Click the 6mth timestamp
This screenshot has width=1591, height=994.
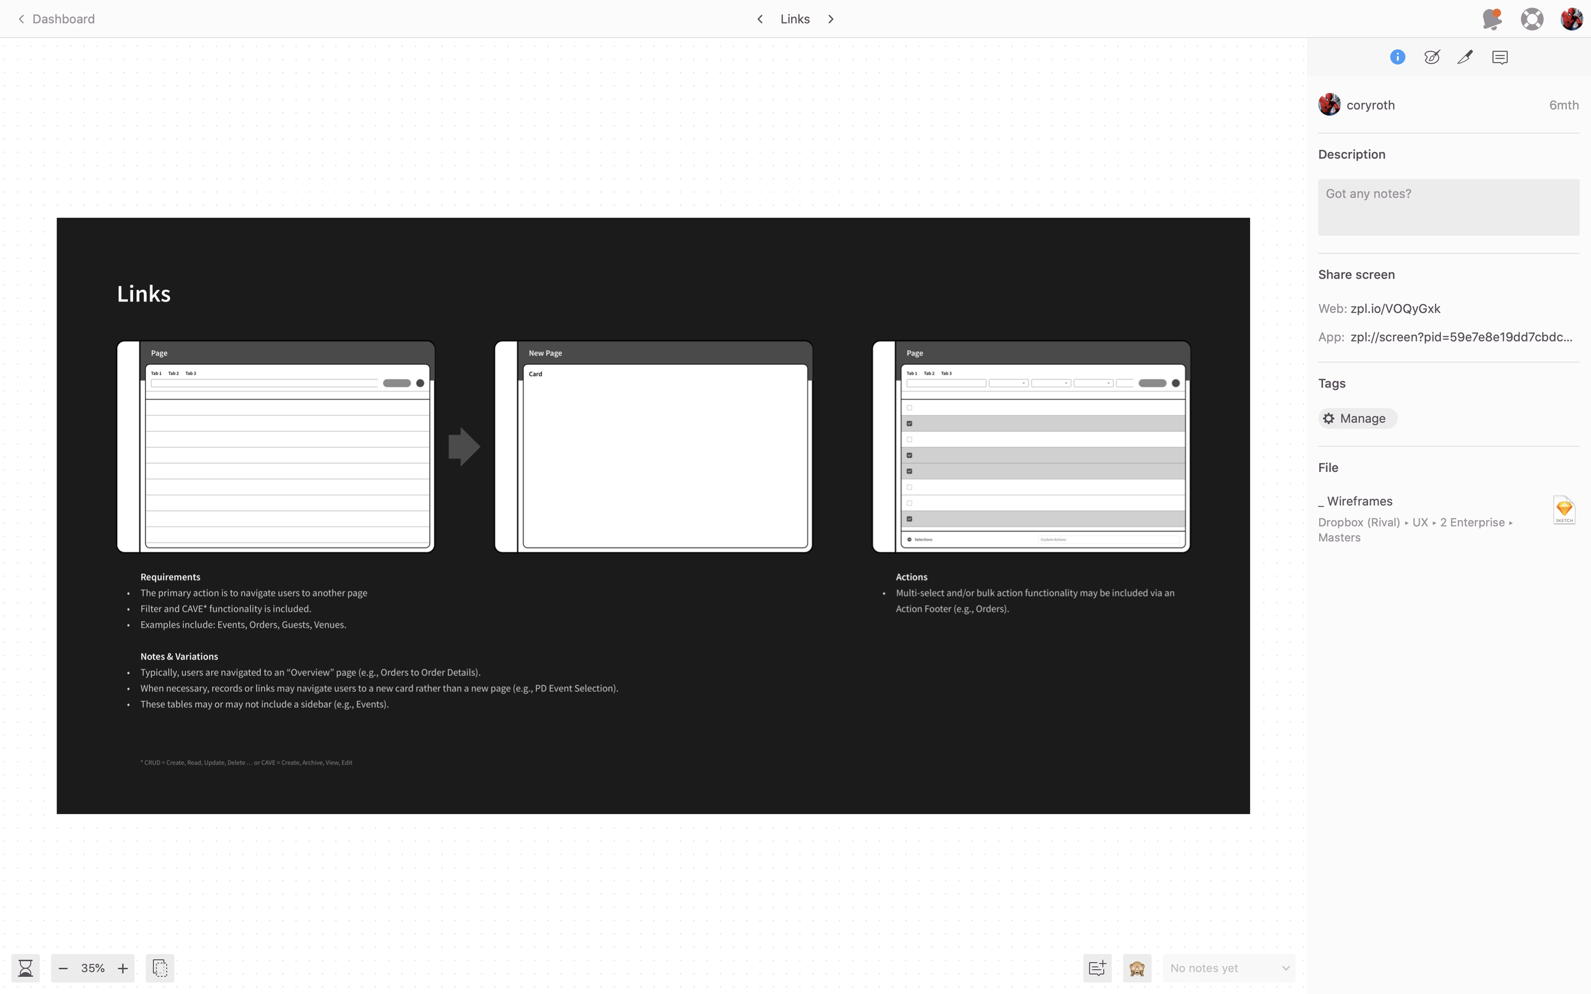[1564, 105]
